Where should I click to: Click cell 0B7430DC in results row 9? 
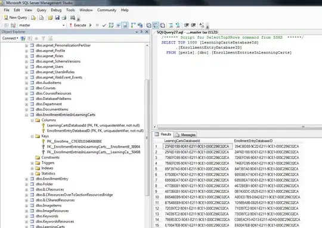(x=267, y=192)
